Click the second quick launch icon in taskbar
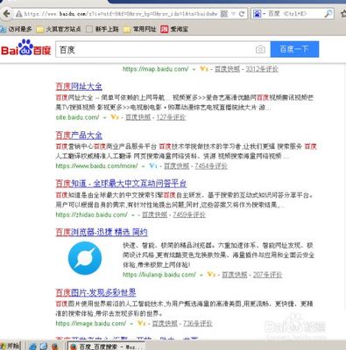 coord(44,346)
